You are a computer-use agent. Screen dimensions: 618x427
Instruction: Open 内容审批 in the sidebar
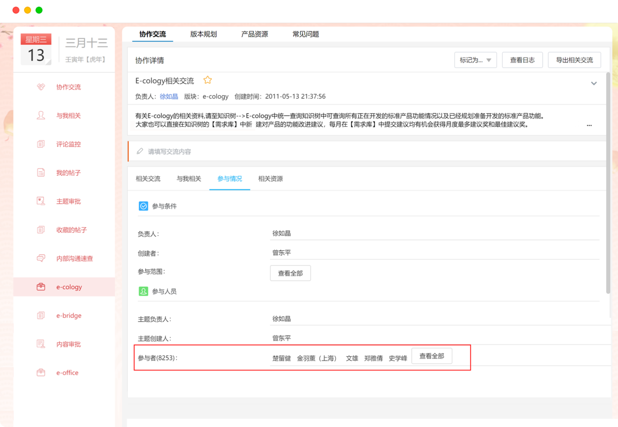68,344
